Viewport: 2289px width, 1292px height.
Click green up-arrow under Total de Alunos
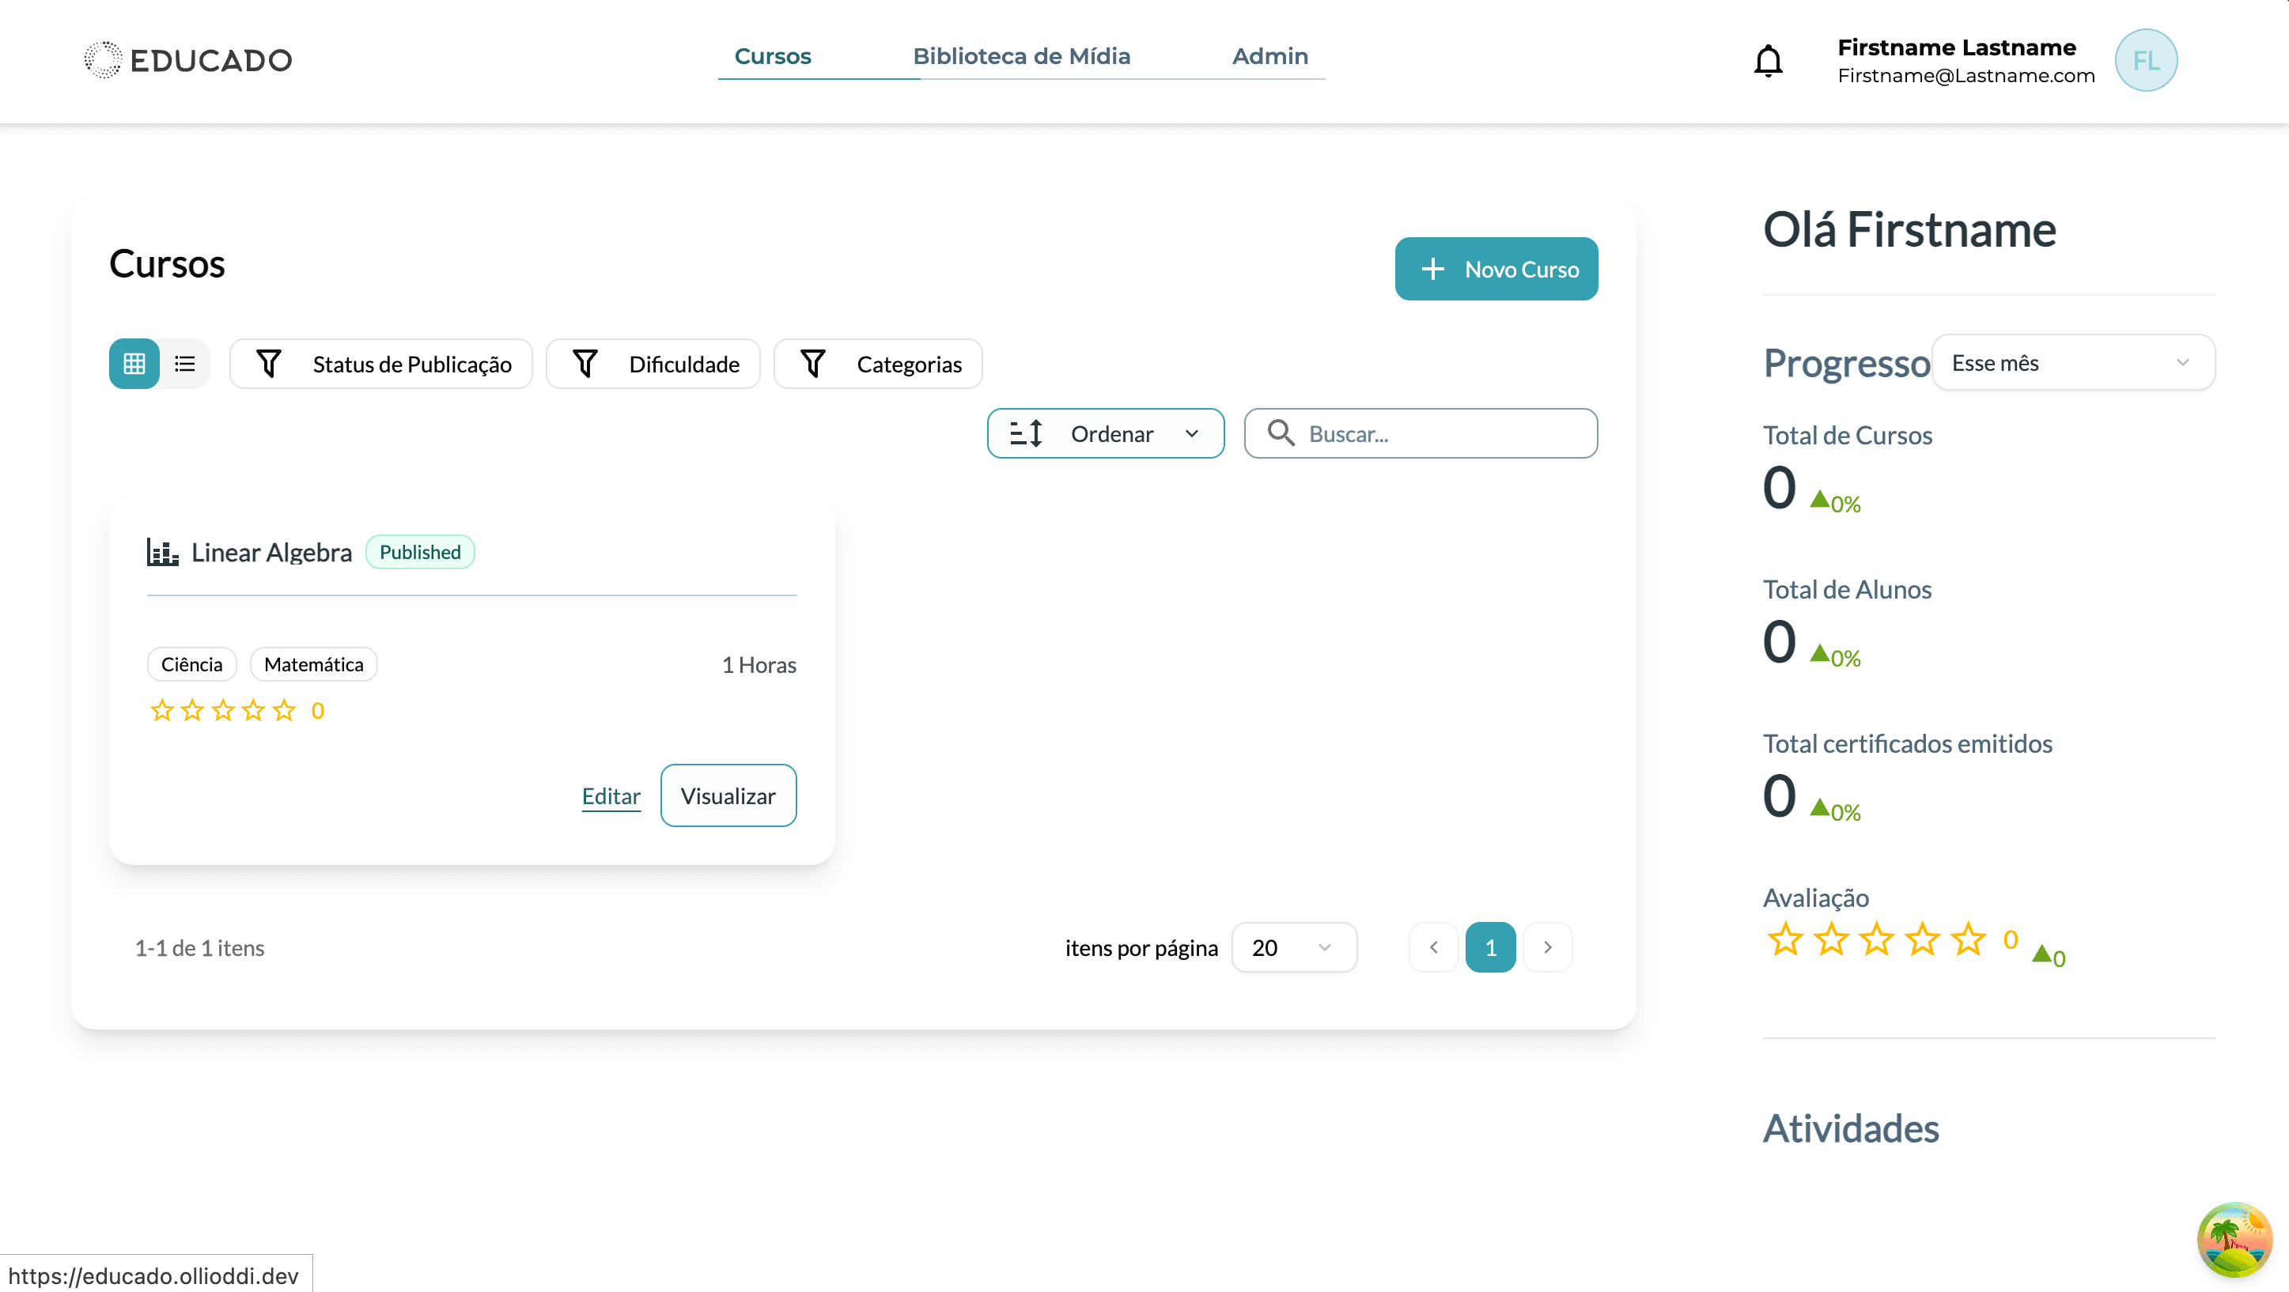pyautogui.click(x=1819, y=654)
